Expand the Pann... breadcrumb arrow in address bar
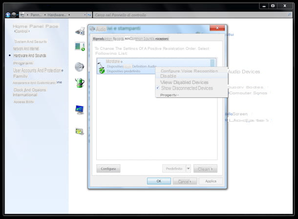The image size is (298, 219). pyautogui.click(x=45, y=15)
